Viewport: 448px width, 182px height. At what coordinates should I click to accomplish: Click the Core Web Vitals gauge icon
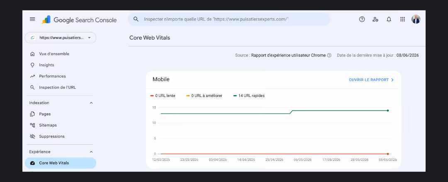coord(32,163)
